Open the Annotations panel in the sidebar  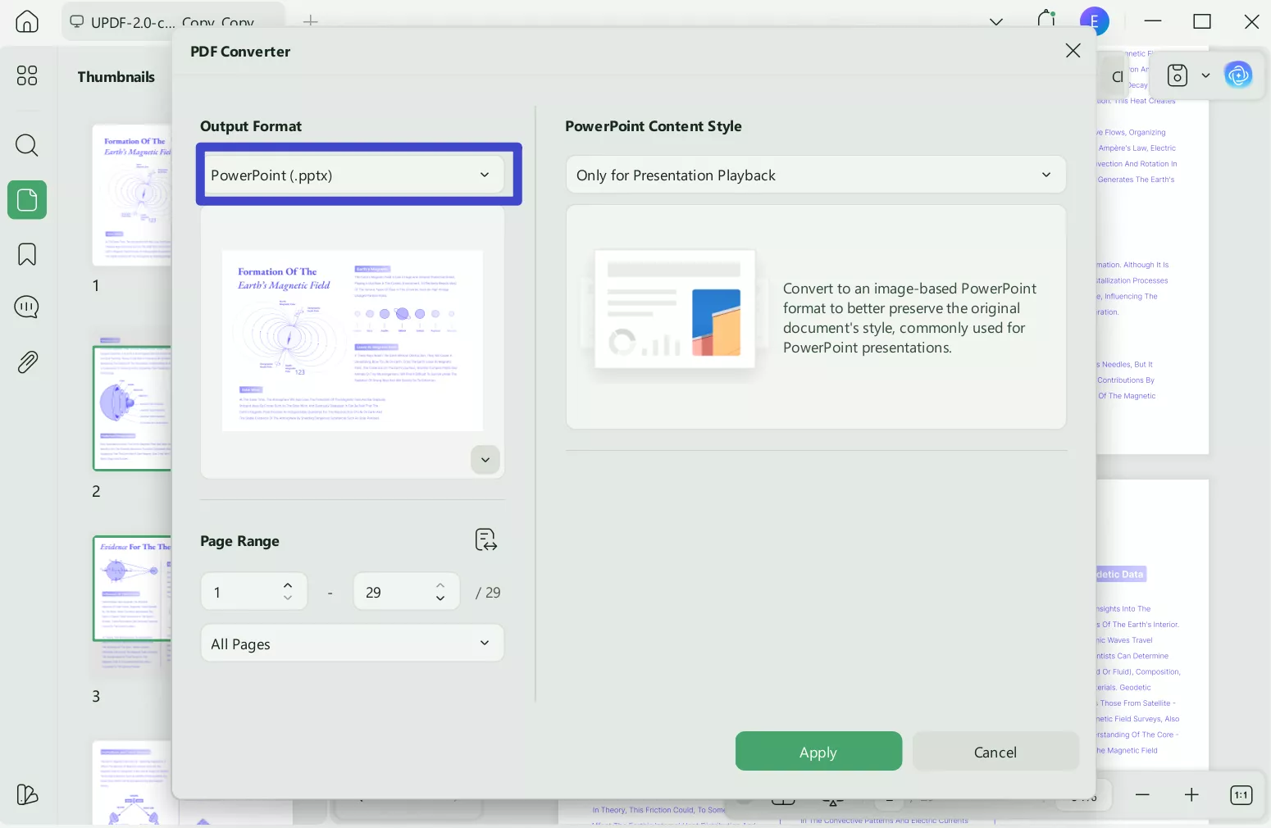26,307
